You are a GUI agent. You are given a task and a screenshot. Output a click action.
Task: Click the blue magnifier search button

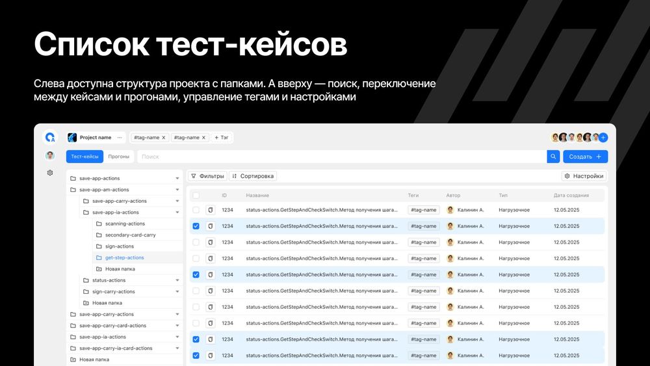553,157
